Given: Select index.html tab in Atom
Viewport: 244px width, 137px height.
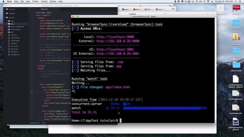Looking at the screenshot, I should click(x=44, y=9).
